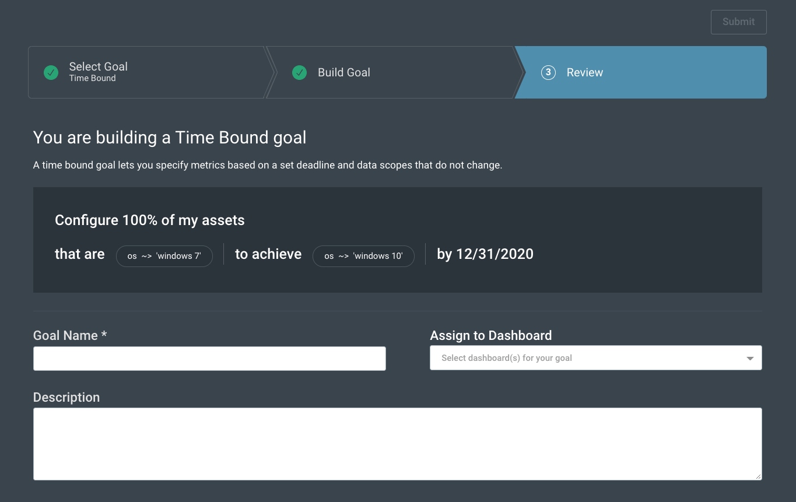Viewport: 796px width, 502px height.
Task: Click the Description field label
Action: pos(66,398)
